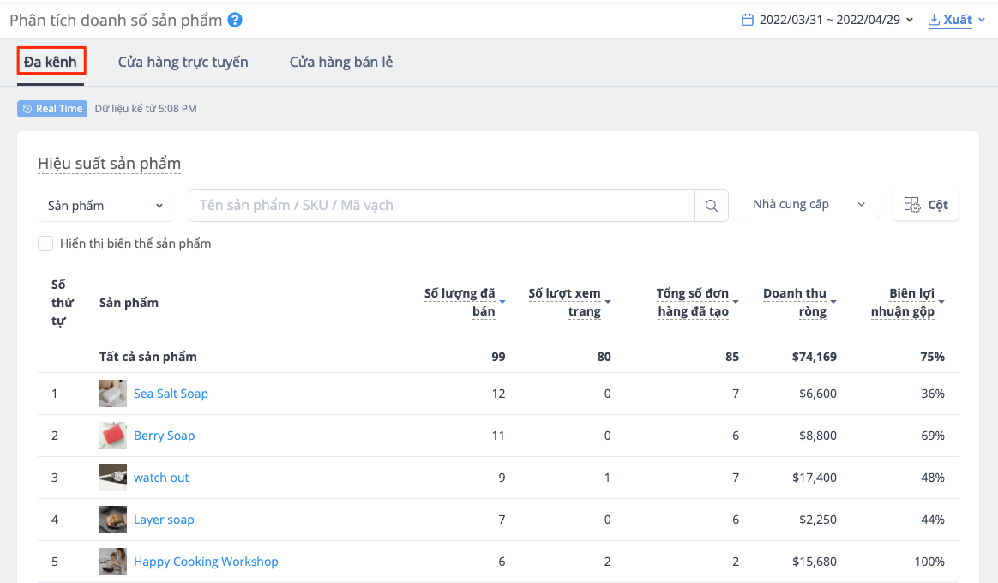Expand export options via Xuất chevron
Viewport: 998px width, 583px height.
(x=983, y=19)
